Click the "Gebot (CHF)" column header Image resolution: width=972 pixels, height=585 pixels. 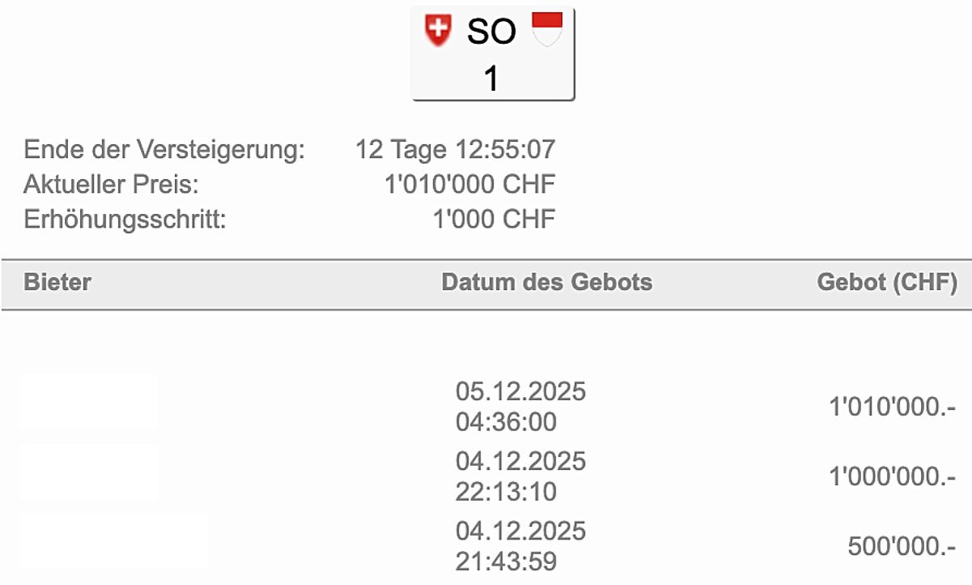click(x=887, y=283)
